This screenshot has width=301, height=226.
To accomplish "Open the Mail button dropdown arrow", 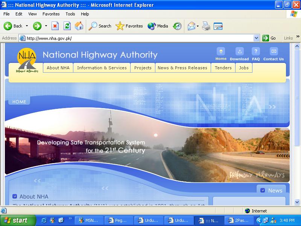I will click(x=198, y=26).
